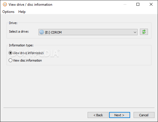Click the < Back button
The image size is (158, 122).
coord(98,115)
